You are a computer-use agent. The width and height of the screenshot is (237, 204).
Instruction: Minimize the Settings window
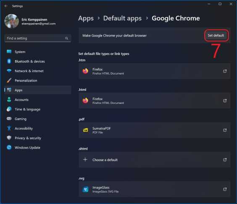(x=209, y=4)
